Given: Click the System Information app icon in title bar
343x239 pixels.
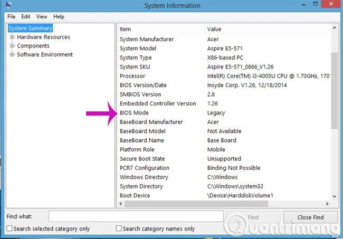Looking at the screenshot, I should pyautogui.click(x=8, y=5).
